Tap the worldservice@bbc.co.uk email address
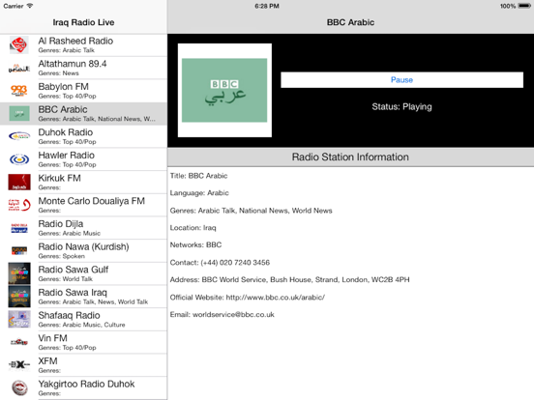The width and height of the screenshot is (534, 400). [x=233, y=315]
